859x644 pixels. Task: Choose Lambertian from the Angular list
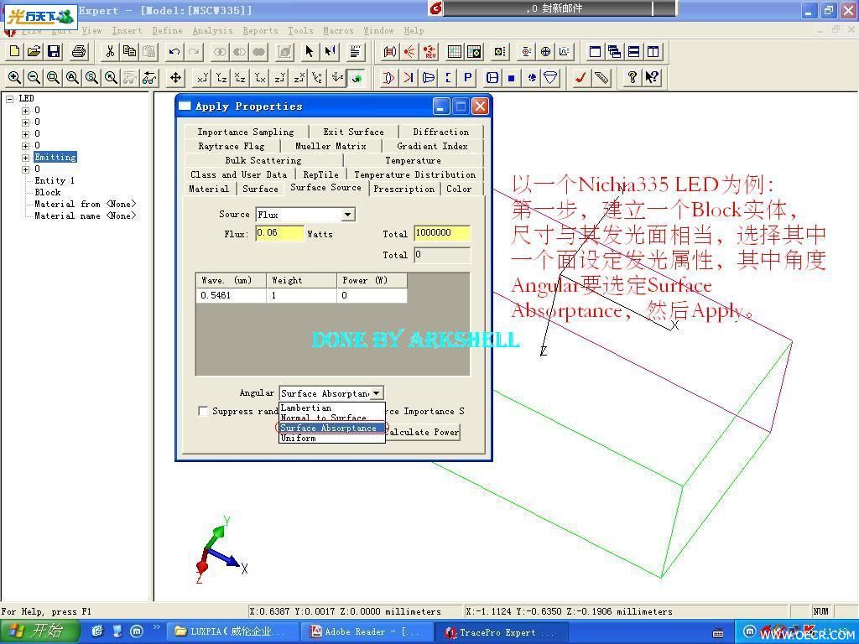(x=332, y=408)
